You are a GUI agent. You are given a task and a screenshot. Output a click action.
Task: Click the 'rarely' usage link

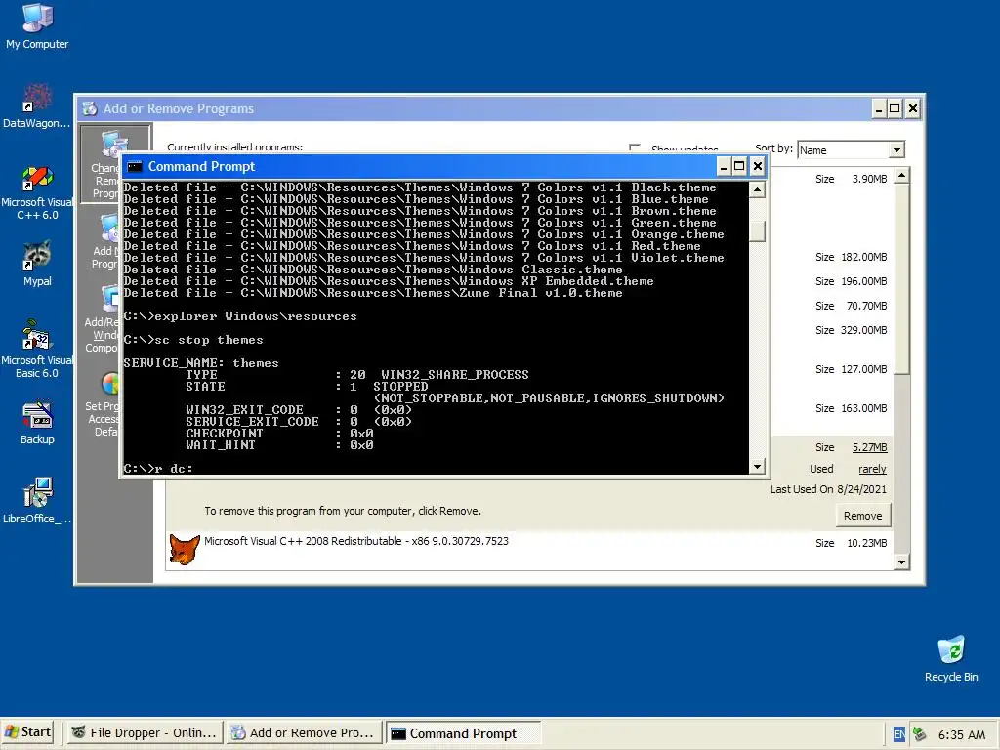click(x=872, y=469)
